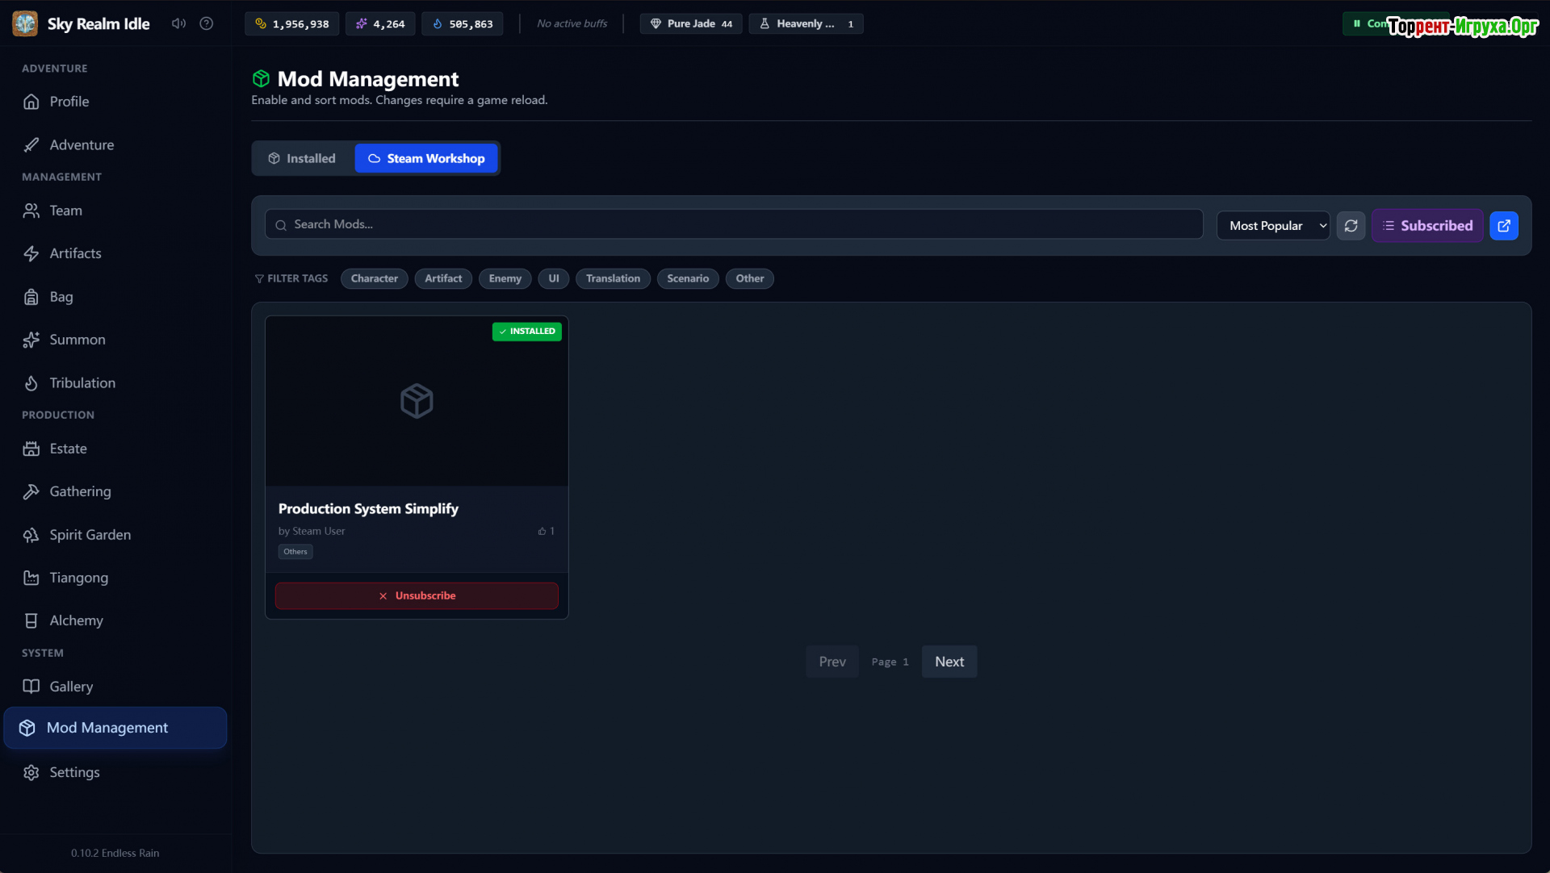
Task: Click the refresh mods icon
Action: coord(1351,226)
